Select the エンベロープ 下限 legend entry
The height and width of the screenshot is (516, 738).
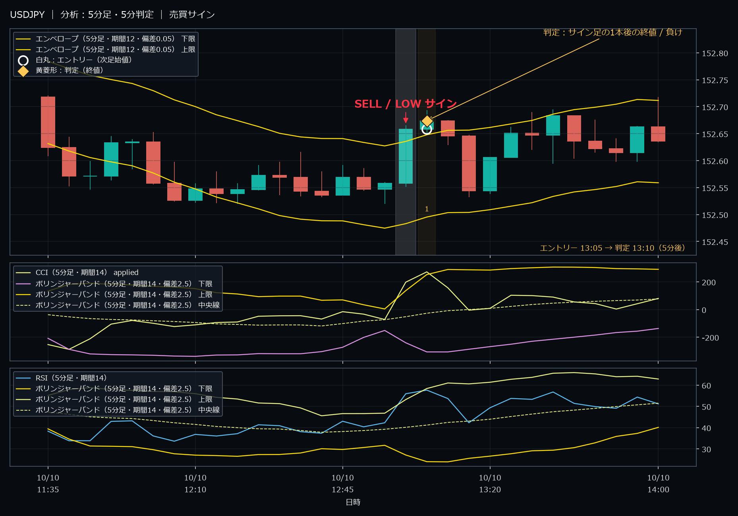point(106,39)
